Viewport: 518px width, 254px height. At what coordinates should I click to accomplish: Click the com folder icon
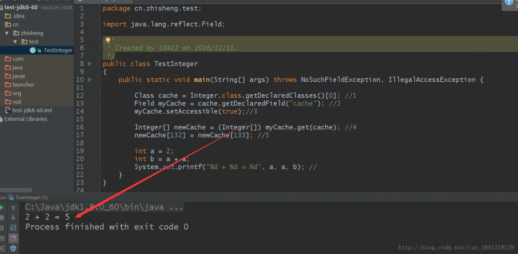[x=8, y=59]
